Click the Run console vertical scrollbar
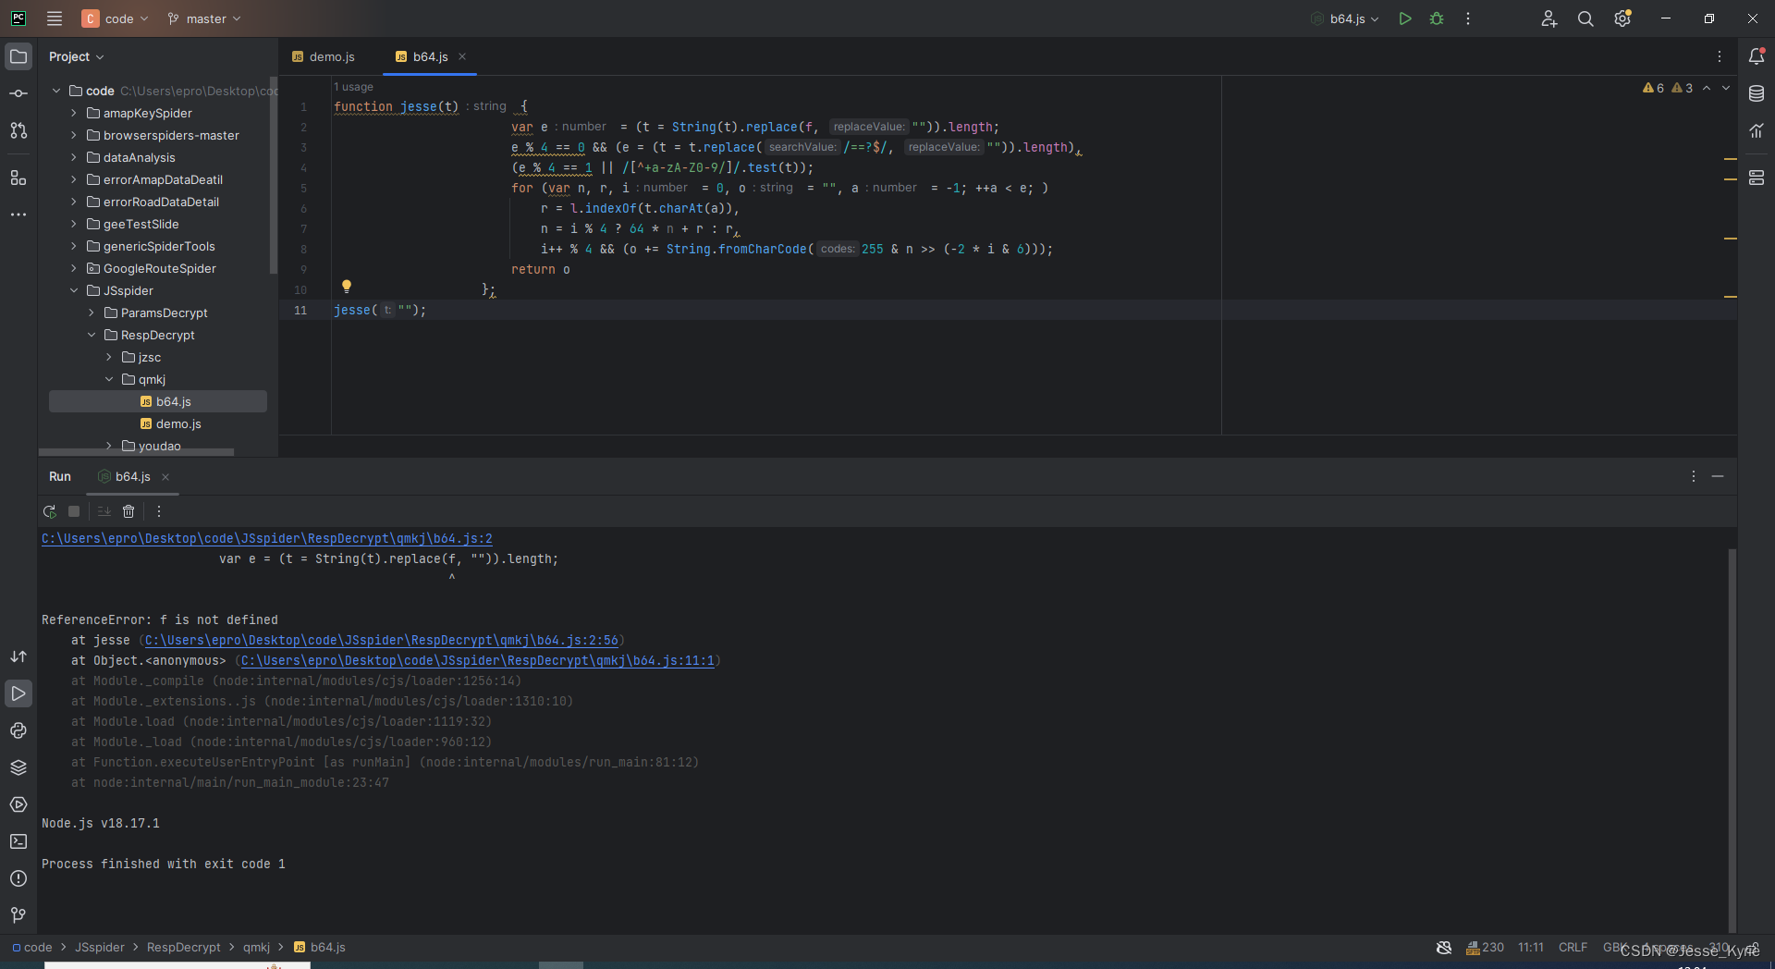 coord(1732,740)
